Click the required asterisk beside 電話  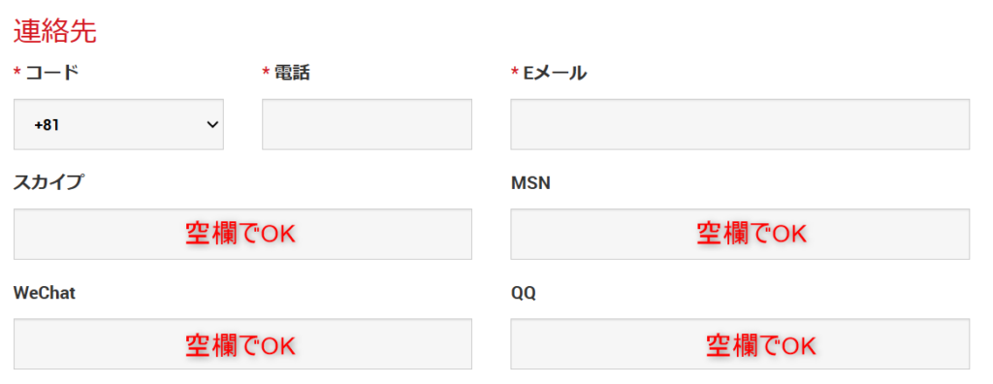(266, 74)
